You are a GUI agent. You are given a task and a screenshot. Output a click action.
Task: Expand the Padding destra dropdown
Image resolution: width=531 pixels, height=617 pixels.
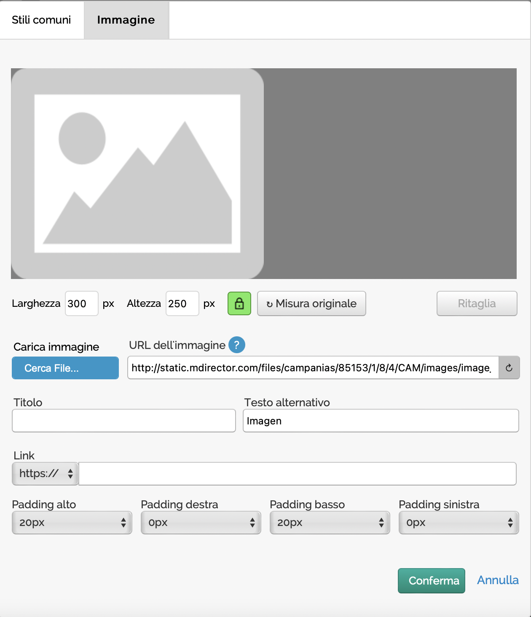pos(201,523)
